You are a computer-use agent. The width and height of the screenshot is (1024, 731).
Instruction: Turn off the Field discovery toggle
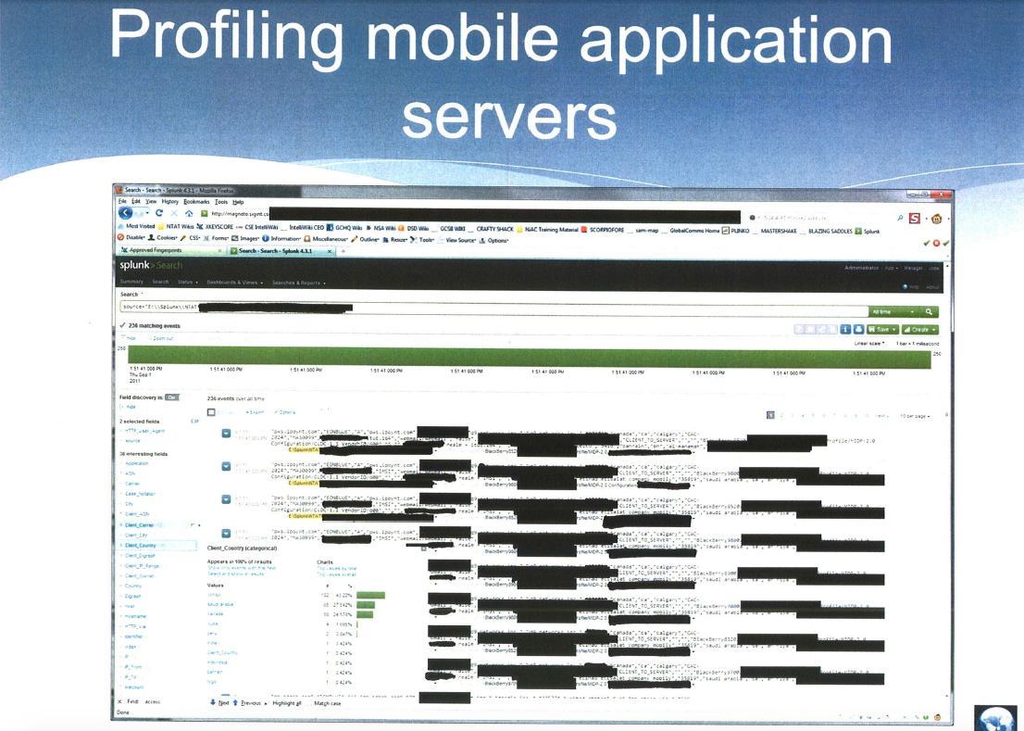(170, 397)
